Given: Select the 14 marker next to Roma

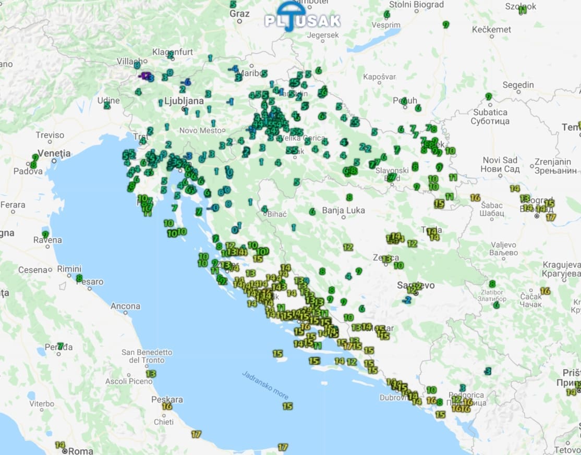Looking at the screenshot, I should [x=60, y=445].
